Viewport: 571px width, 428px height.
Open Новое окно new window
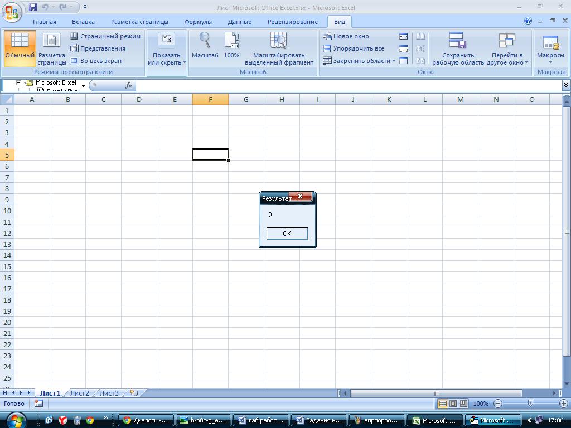(346, 36)
